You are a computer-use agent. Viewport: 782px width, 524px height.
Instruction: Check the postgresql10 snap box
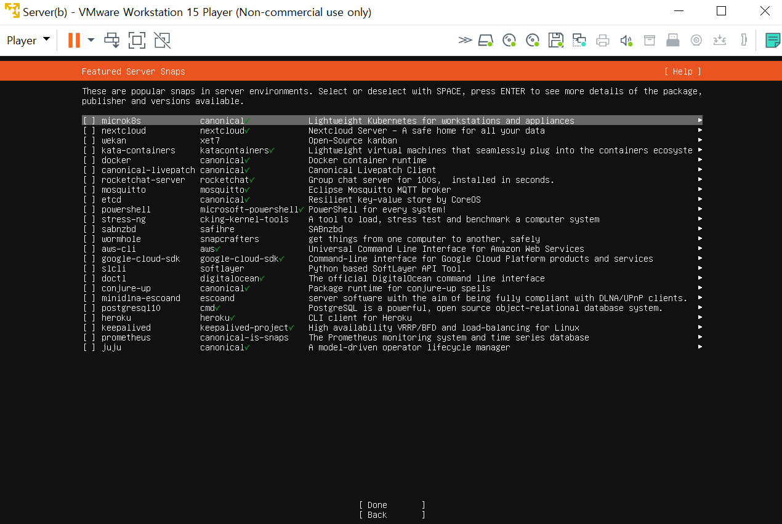[x=89, y=308]
